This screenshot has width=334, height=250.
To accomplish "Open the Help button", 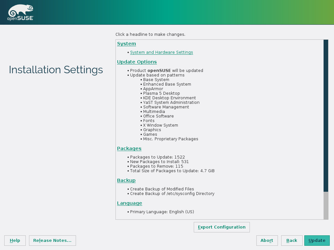I will 15,241.
